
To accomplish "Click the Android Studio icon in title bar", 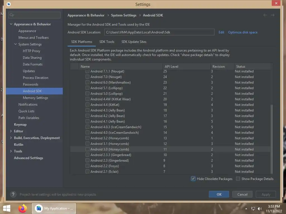I will 9,4.
